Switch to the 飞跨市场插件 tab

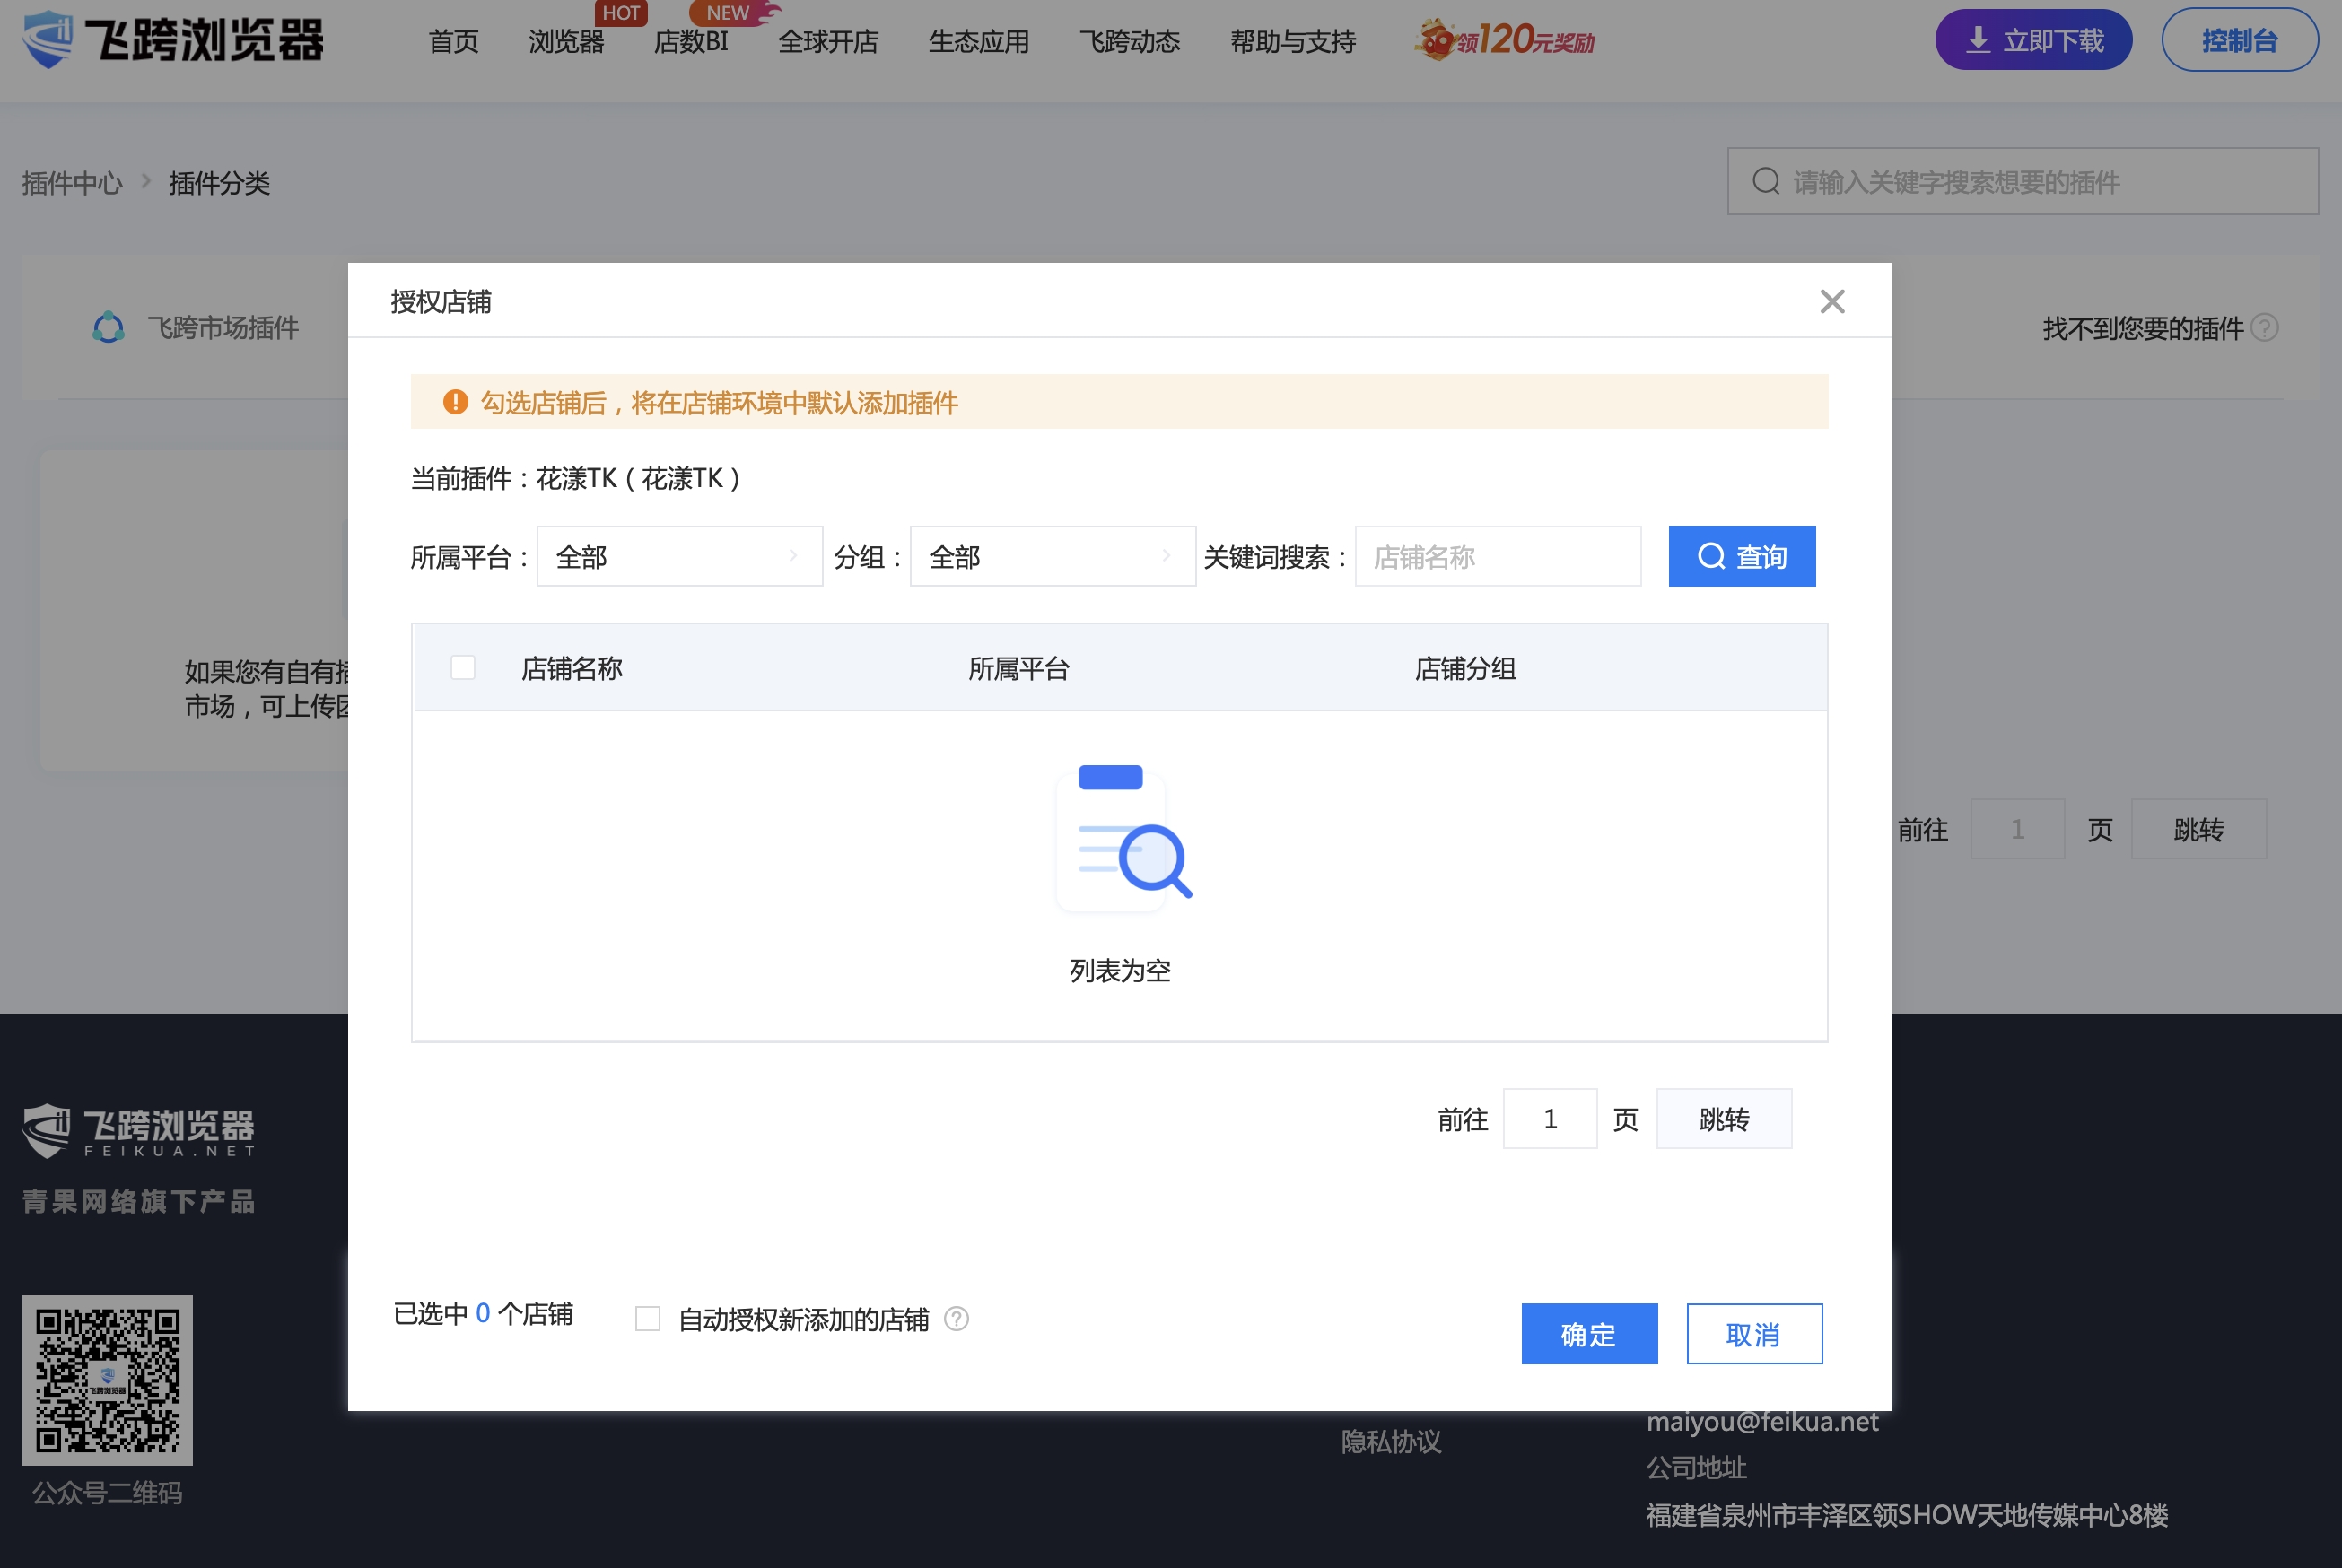[197, 327]
